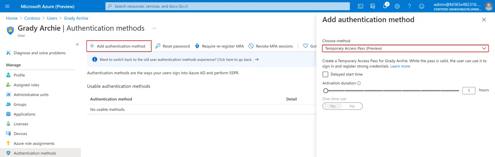Click the search resources, services, and docs box
This screenshot has width=495, height=157.
click(x=227, y=6)
